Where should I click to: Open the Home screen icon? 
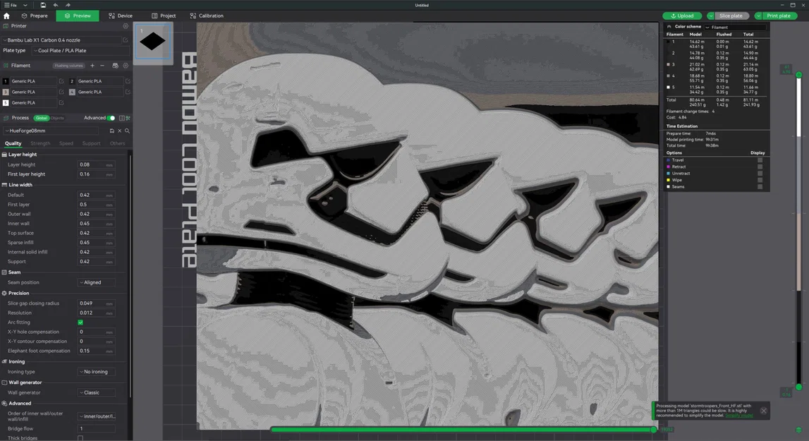(x=7, y=16)
